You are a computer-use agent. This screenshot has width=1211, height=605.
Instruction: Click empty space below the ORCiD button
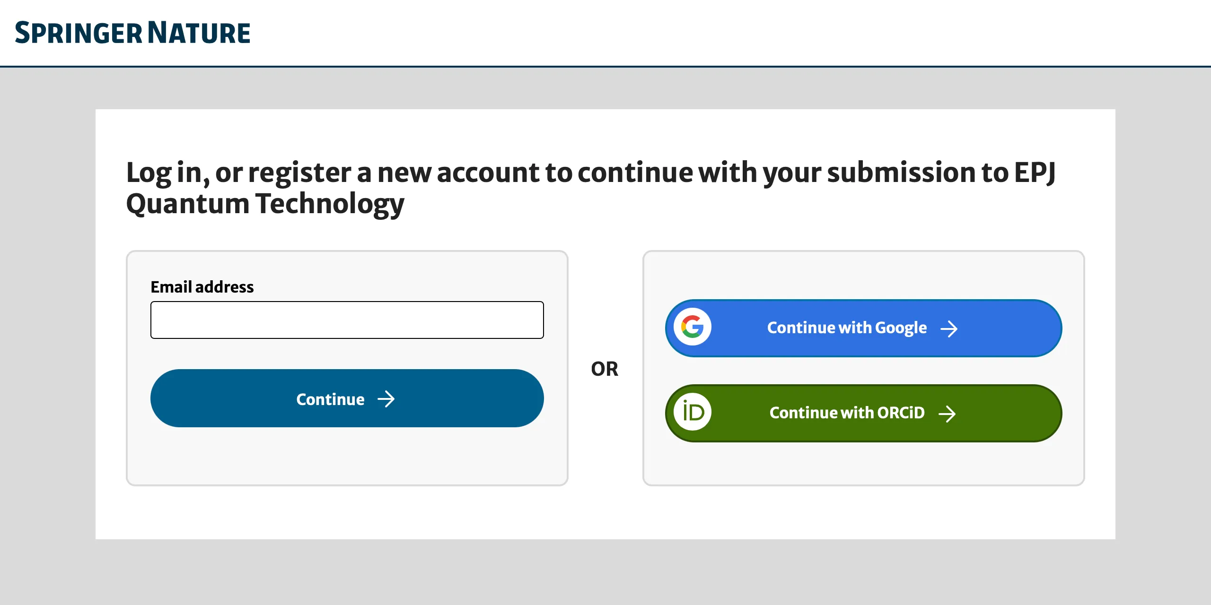(863, 463)
